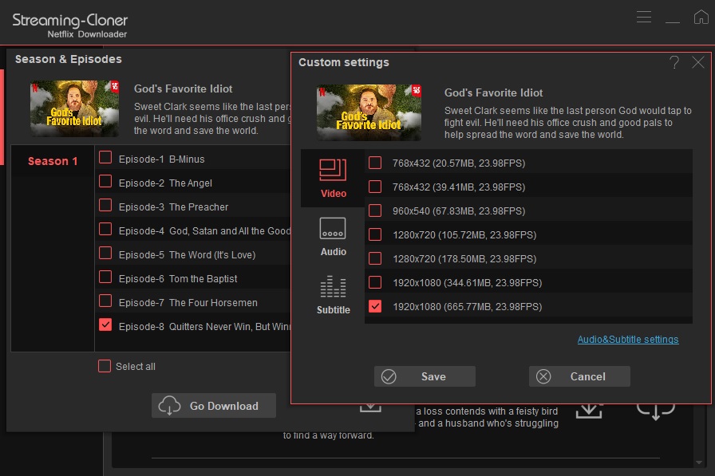Cancel the custom settings dialog
Screen dimensions: 715x476
579,376
